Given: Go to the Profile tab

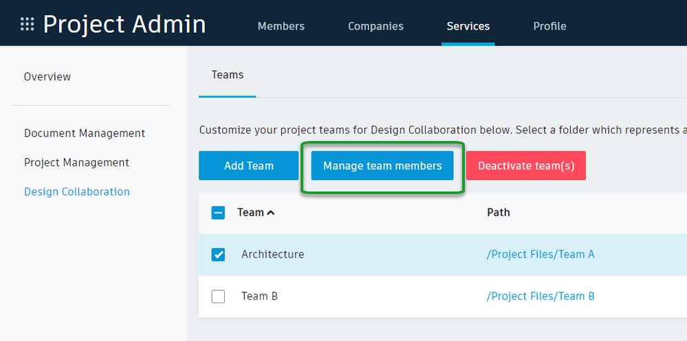Looking at the screenshot, I should [x=549, y=26].
